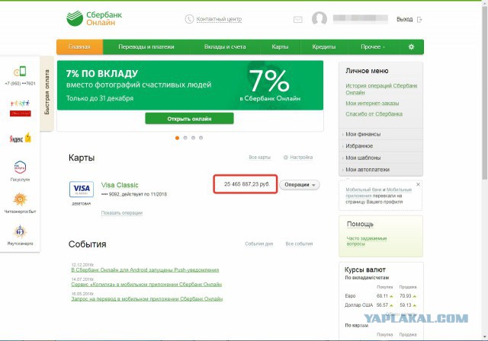Image resolution: width=488 pixels, height=341 pixels.
Task: Choose the Якутскэнерго quick payment icon
Action: tap(20, 231)
